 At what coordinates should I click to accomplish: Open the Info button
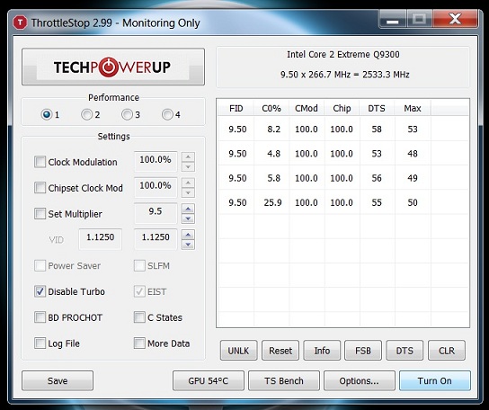(322, 351)
